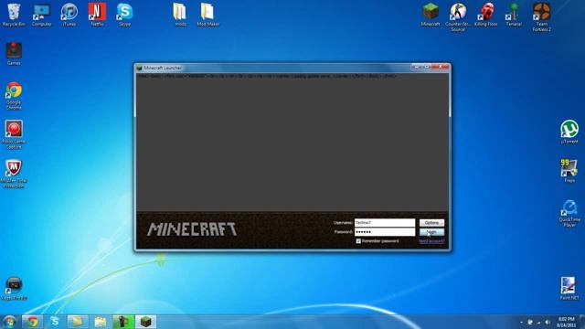Select the Paint.NET desktop shortcut
Screen dimensions: 585x329
569,289
